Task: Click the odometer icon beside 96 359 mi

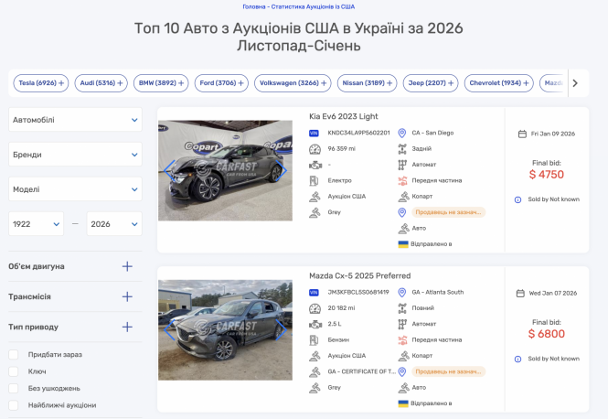Action: click(x=315, y=148)
